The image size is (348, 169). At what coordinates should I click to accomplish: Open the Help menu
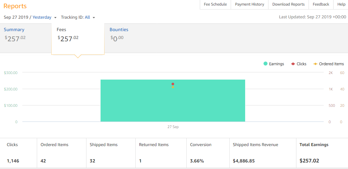341,4
